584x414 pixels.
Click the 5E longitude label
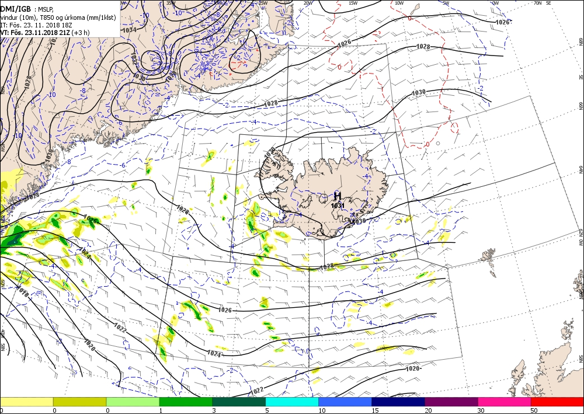(x=548, y=3)
